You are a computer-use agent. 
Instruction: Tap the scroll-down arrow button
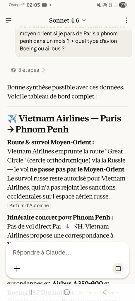point(67,226)
